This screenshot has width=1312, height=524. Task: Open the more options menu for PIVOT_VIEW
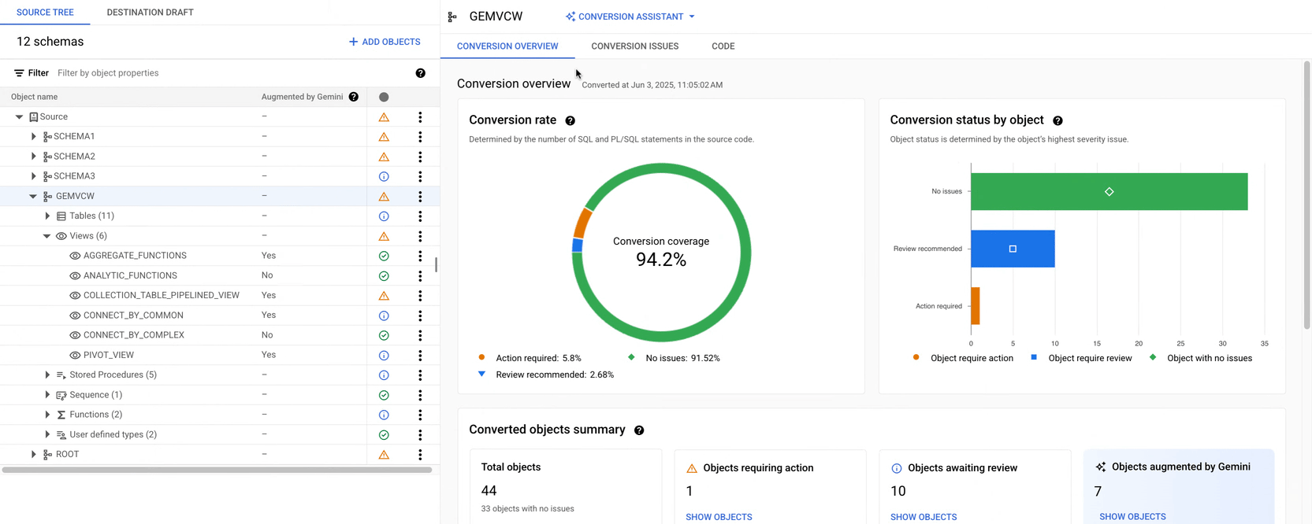[420, 355]
